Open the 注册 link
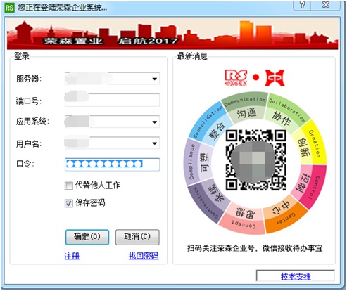The height and width of the screenshot is (291, 347). (x=72, y=256)
